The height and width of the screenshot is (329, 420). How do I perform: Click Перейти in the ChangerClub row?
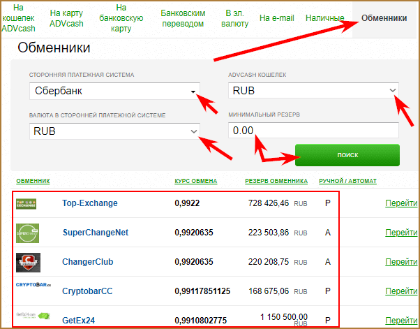401,262
